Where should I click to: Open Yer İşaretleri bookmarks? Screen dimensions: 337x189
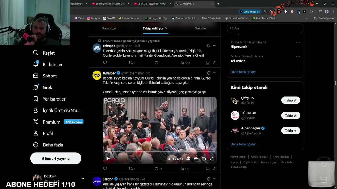[x=49, y=99]
